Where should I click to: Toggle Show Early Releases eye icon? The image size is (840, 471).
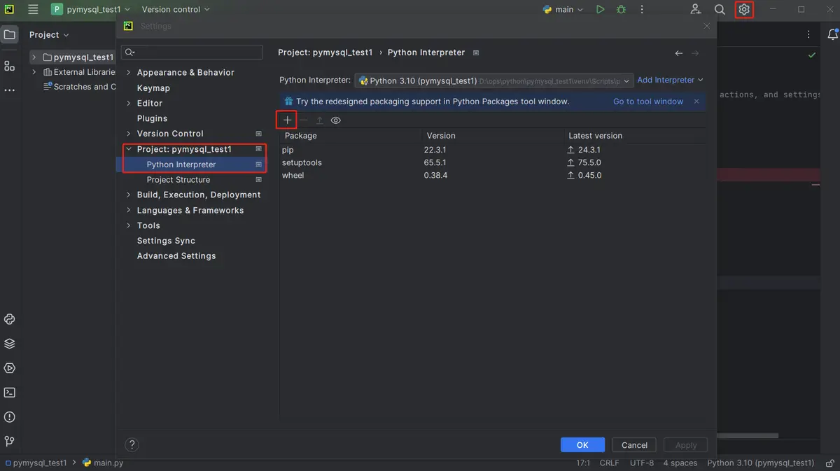click(336, 120)
